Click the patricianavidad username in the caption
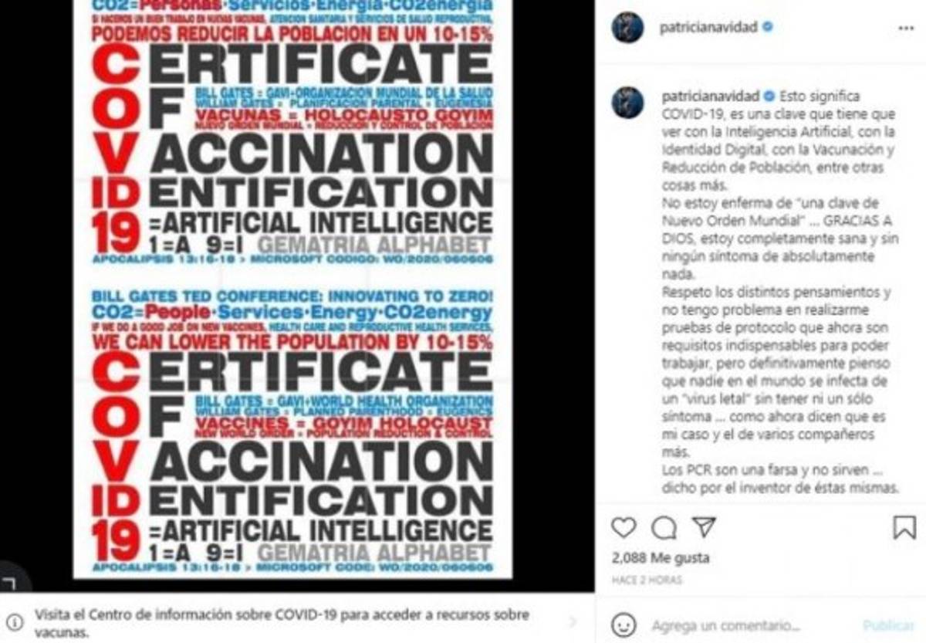 click(x=708, y=97)
